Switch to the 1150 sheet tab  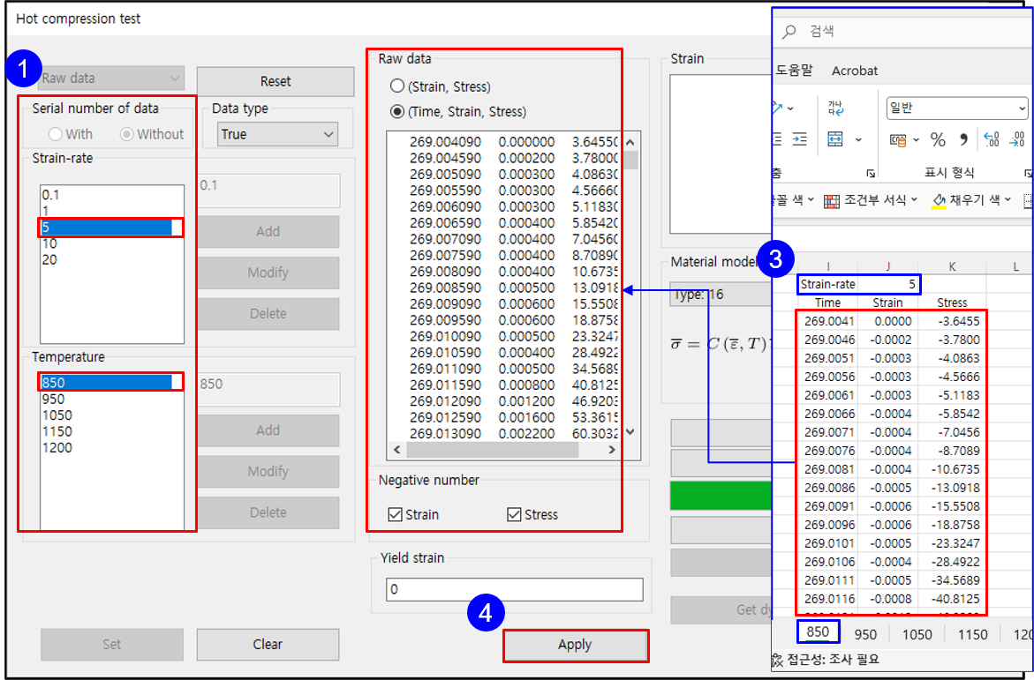click(x=972, y=634)
